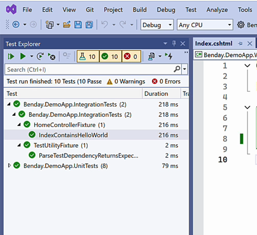Open the New Project dropdown arrow
This screenshot has height=235, width=257.
(x=58, y=25)
